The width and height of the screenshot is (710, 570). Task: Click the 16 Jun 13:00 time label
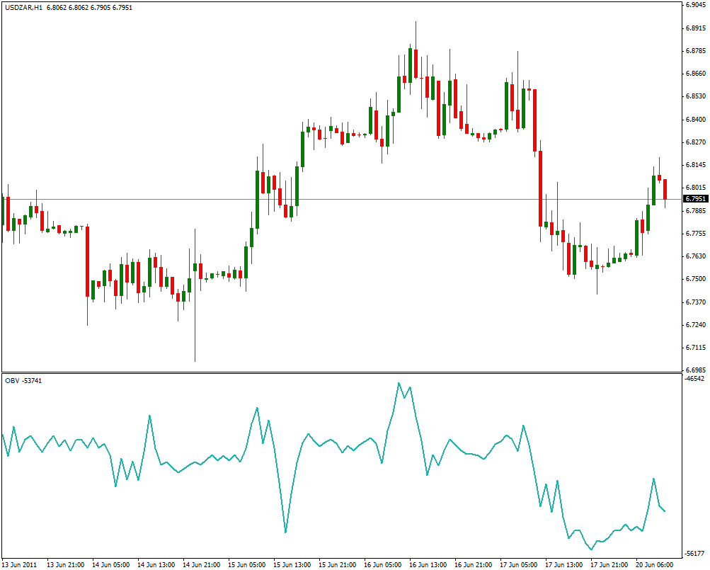pos(428,564)
